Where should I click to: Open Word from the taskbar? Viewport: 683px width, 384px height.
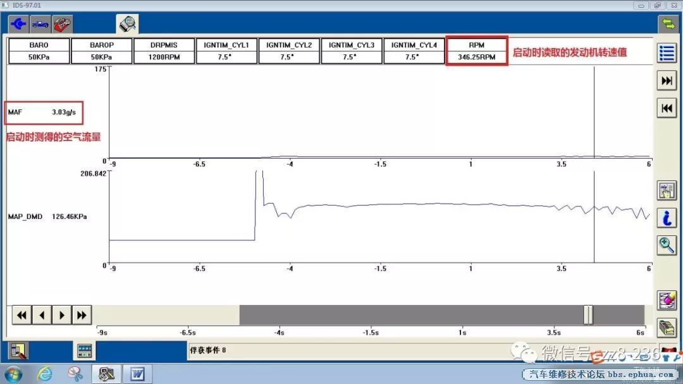(x=137, y=375)
